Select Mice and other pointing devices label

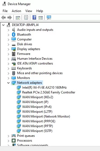40,73
